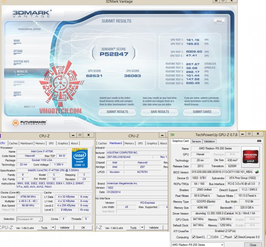Open AMD Radeon R9 200 Series GPU dropdown
Viewport: 266px width, 247px height.
(x=198, y=245)
